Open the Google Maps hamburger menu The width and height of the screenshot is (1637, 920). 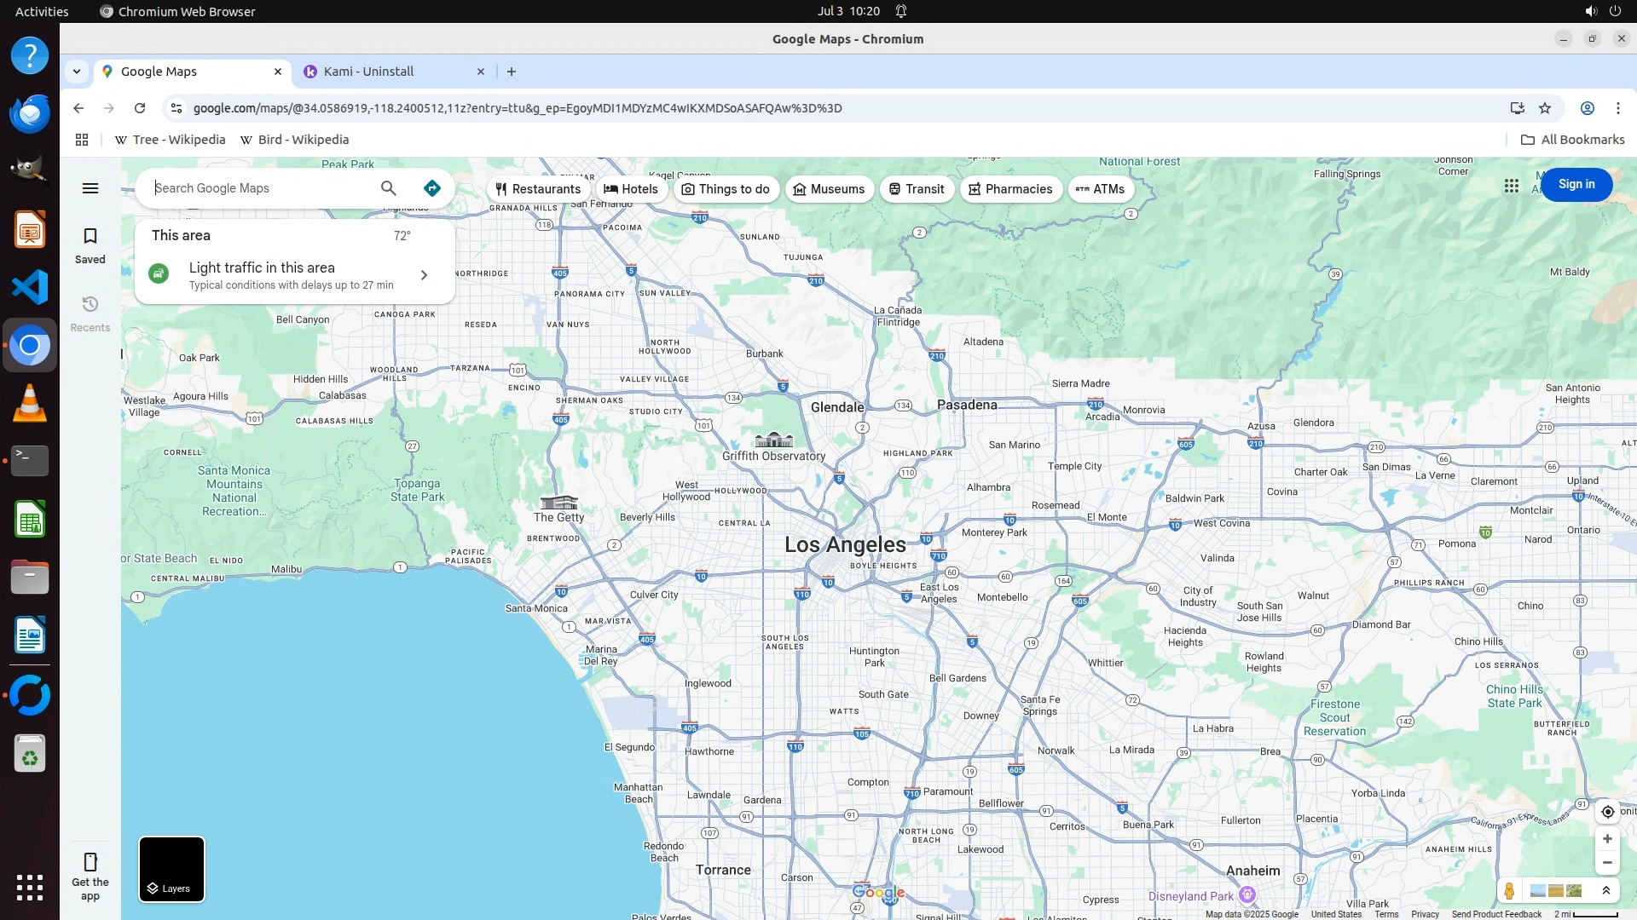90,188
